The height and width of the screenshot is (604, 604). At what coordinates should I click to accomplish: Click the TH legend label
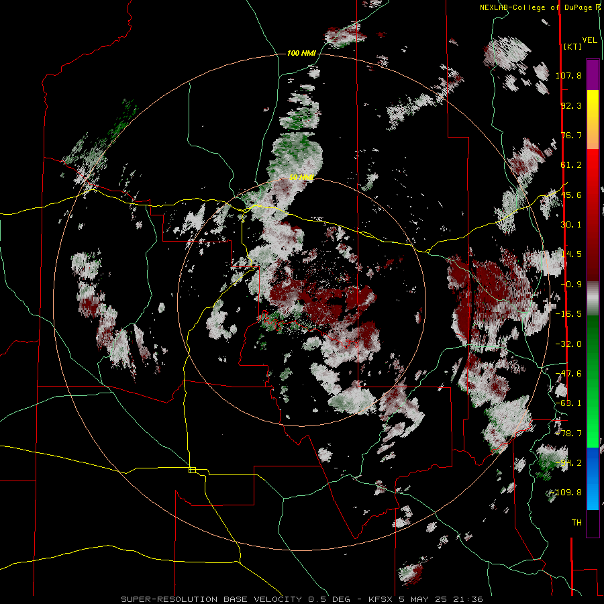click(576, 523)
